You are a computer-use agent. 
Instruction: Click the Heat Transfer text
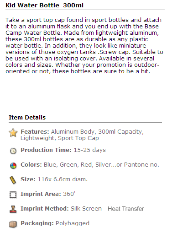[126, 209]
